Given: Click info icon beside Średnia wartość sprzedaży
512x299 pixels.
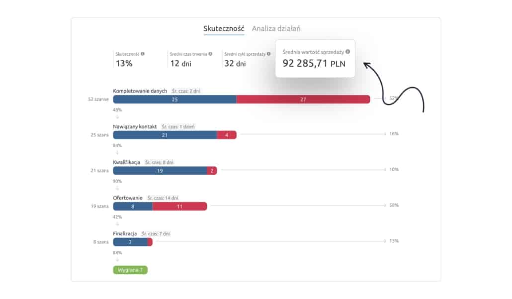Looking at the screenshot, I should 348,52.
